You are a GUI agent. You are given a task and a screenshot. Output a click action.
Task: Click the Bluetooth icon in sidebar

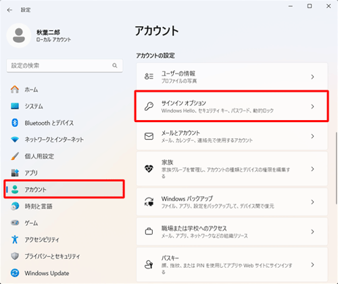[x=15, y=123]
